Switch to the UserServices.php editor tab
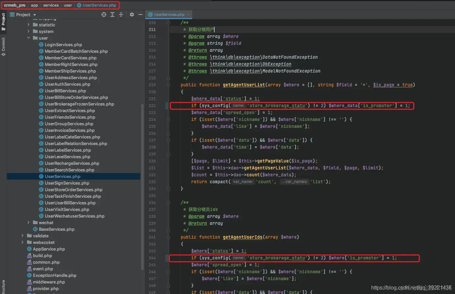455x294 pixels. pos(169,15)
